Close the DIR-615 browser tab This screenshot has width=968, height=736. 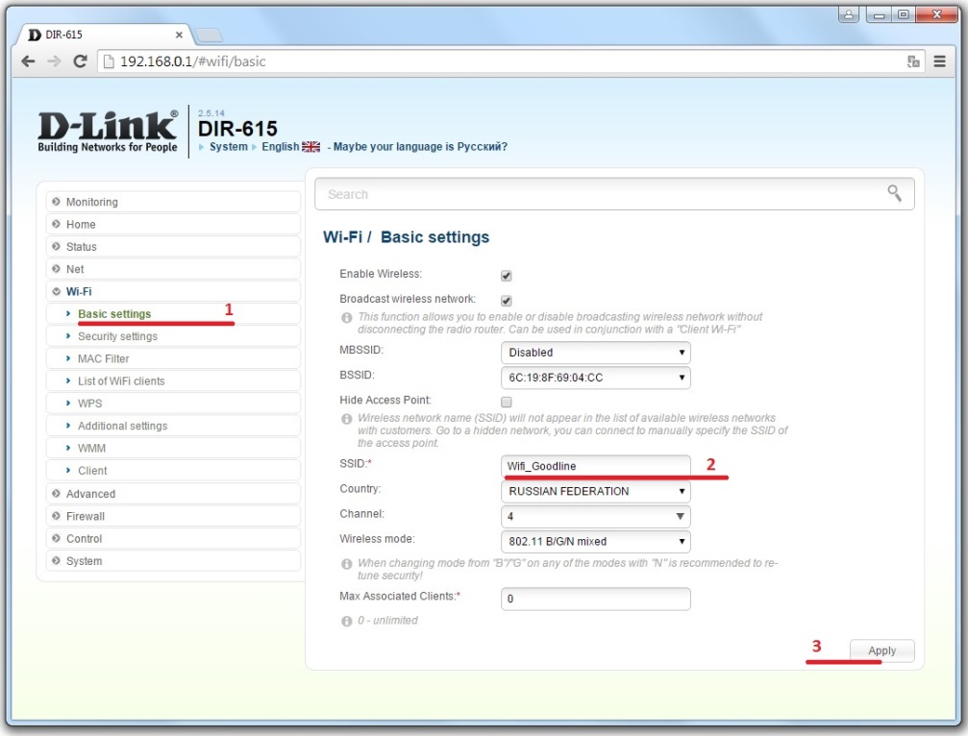(179, 35)
